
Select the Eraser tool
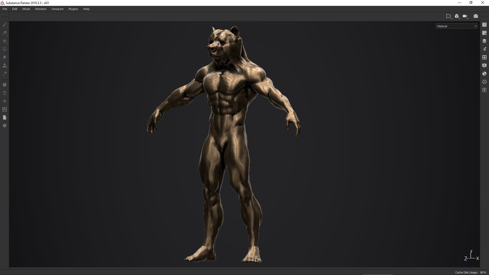coord(4,33)
